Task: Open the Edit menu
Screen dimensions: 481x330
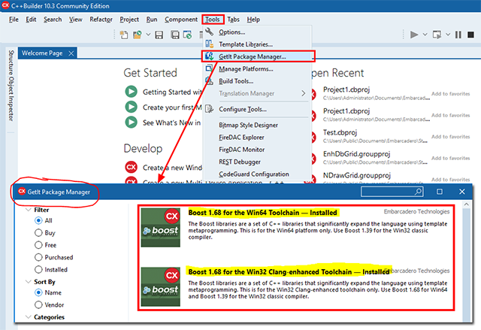Action: click(x=31, y=20)
